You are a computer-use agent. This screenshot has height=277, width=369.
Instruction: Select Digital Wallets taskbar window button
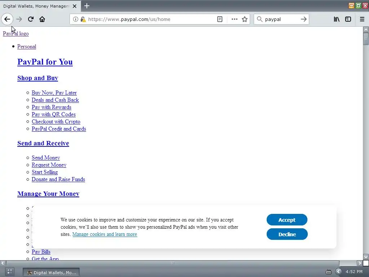click(51, 272)
